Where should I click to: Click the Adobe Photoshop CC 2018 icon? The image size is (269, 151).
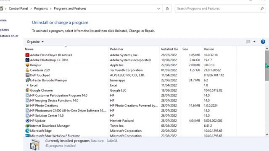27,60
